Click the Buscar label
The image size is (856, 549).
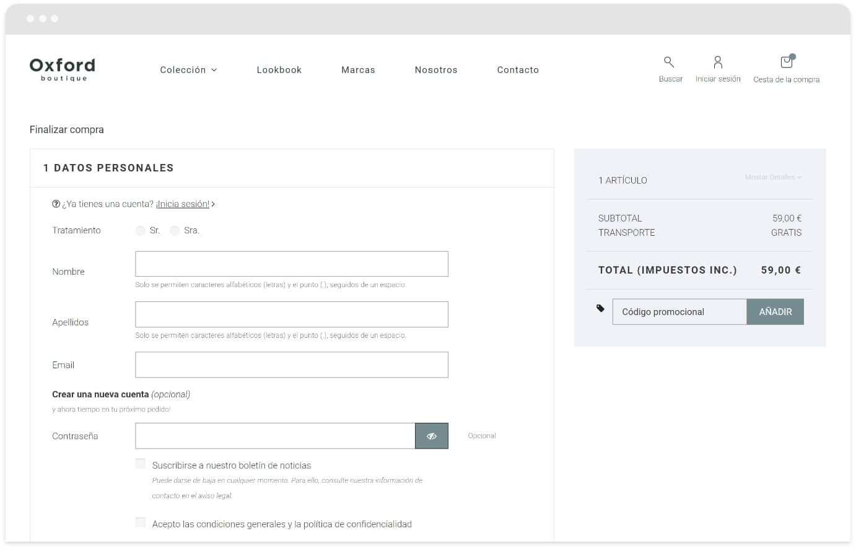coord(671,79)
